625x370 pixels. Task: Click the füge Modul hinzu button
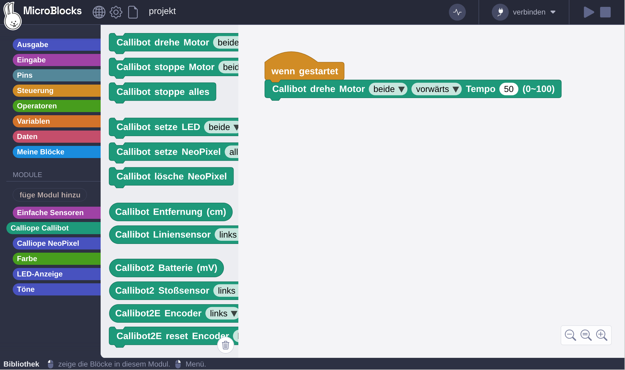pyautogui.click(x=50, y=195)
